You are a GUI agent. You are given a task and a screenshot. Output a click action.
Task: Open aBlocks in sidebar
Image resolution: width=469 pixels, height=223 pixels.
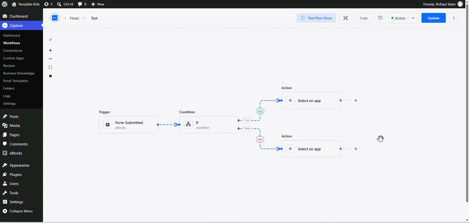[x=21, y=153]
